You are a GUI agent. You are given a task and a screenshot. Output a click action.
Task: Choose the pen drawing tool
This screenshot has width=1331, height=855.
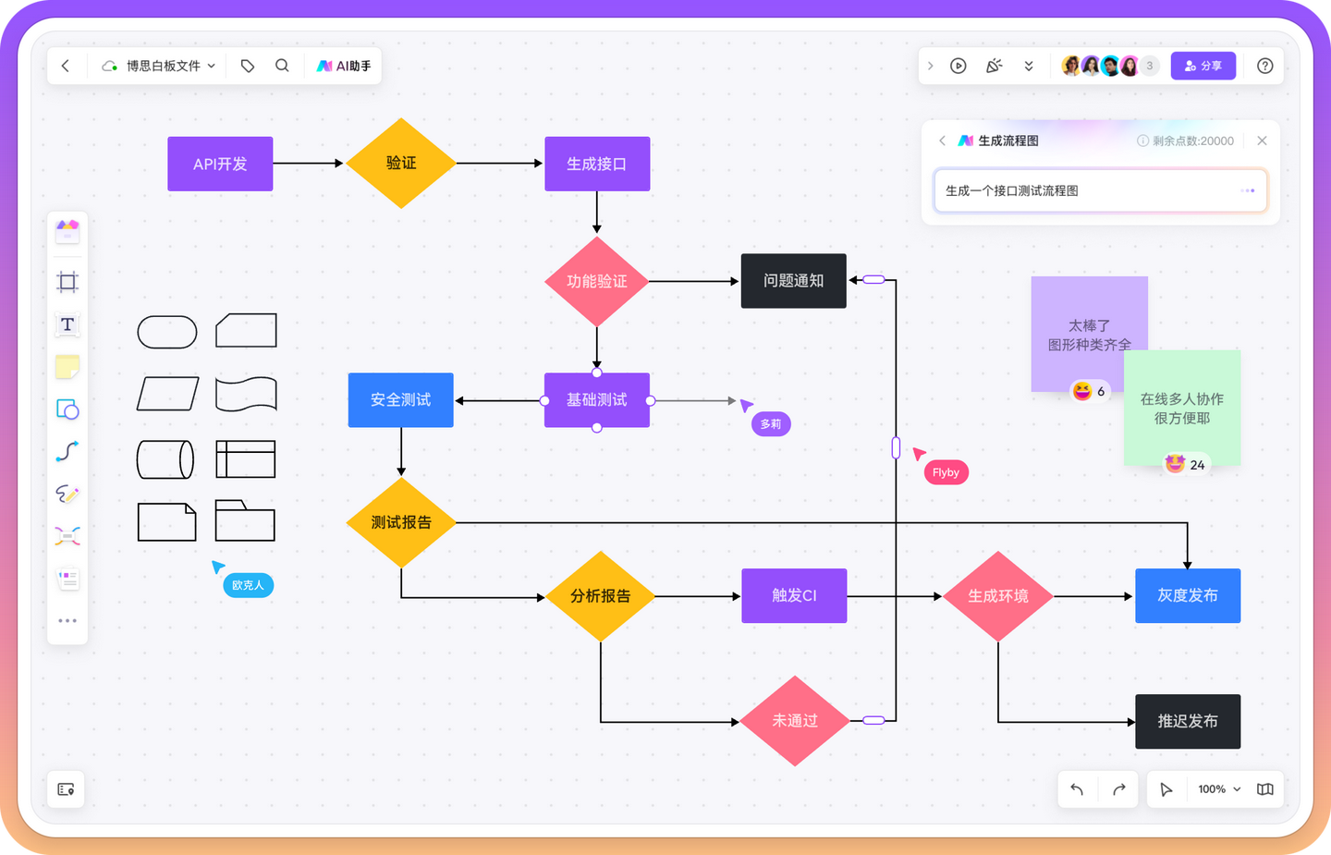(67, 494)
